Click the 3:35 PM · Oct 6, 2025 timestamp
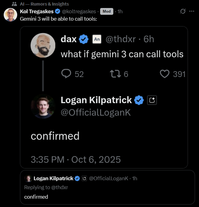Screen dimensions: 199x207 pyautogui.click(x=76, y=159)
